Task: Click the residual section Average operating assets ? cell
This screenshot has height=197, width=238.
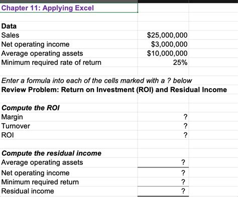Action: point(163,162)
